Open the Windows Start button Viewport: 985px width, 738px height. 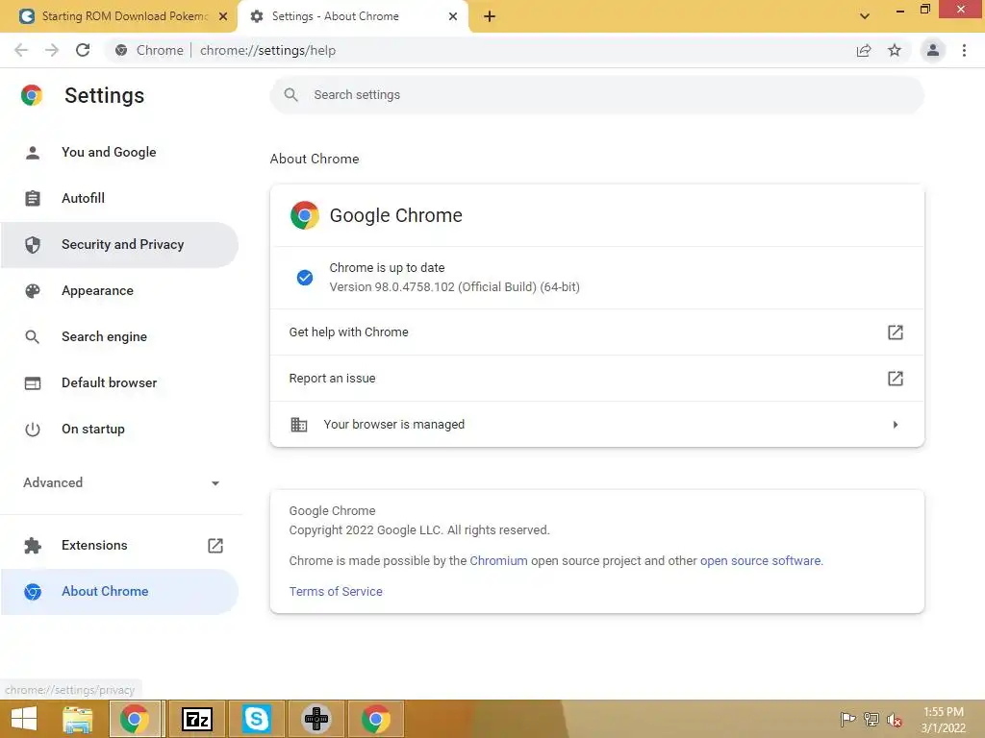tap(24, 719)
